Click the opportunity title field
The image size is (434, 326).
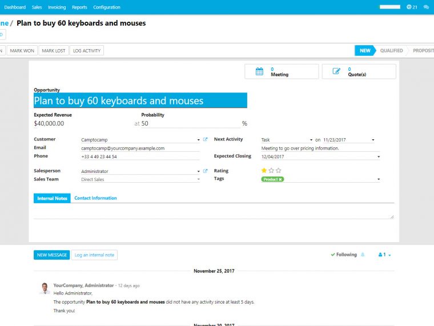(140, 100)
